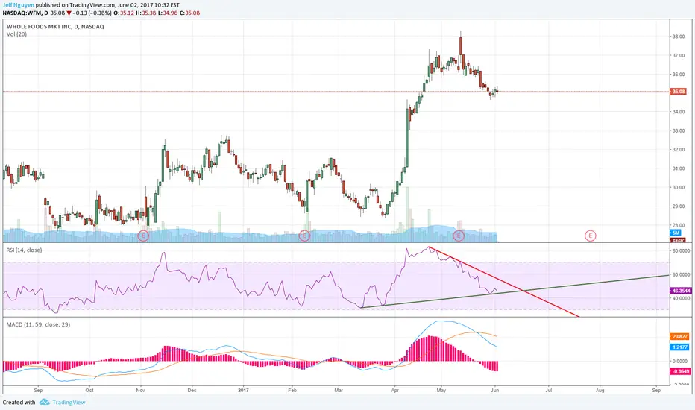Click the Oct label on time axis
Viewport: 695px width, 410px height.
[89, 391]
